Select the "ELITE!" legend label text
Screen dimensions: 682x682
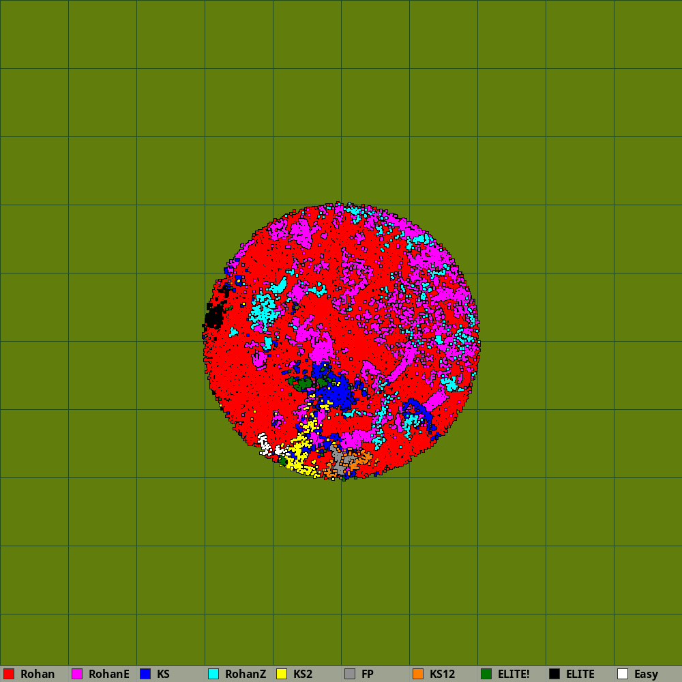[x=514, y=674]
